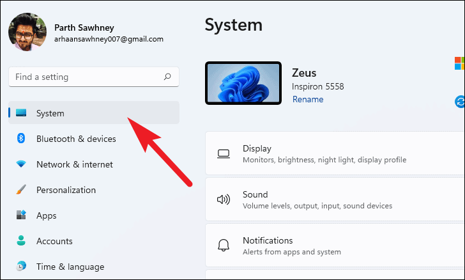Open the Notifications settings card
465x280 pixels.
335,245
